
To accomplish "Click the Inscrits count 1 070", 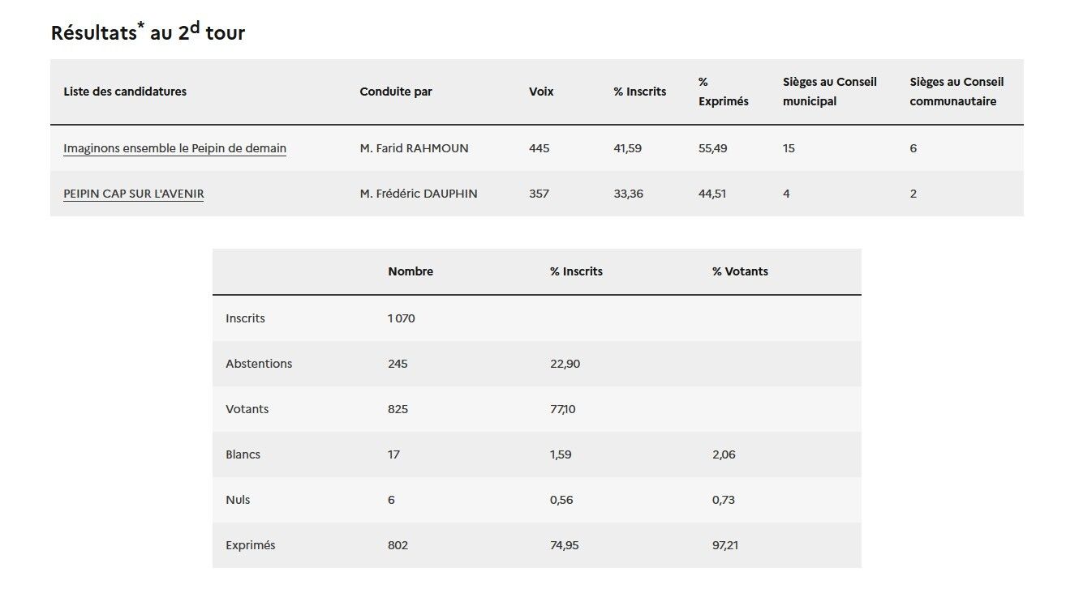I will click(x=401, y=318).
